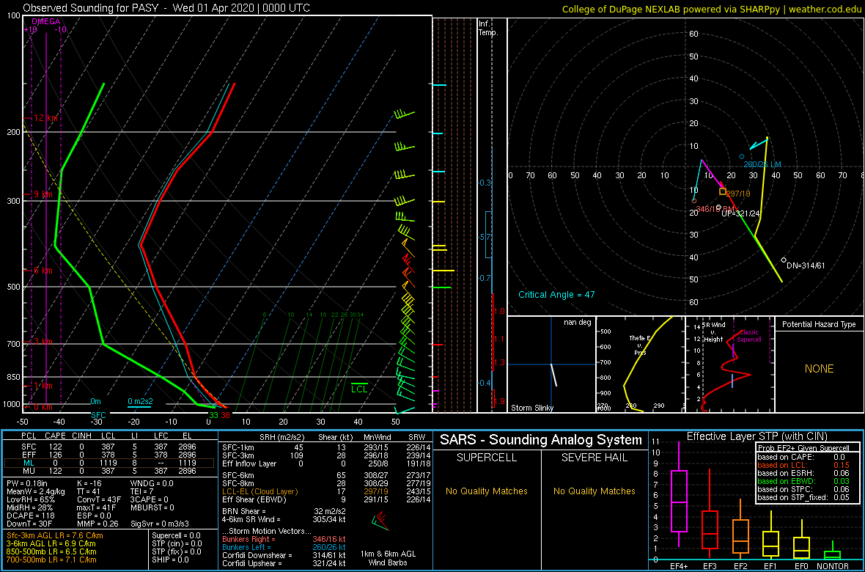Screen dimensions: 865x572
Task: Click the orange square marker at 297/19
Action: pyautogui.click(x=723, y=191)
